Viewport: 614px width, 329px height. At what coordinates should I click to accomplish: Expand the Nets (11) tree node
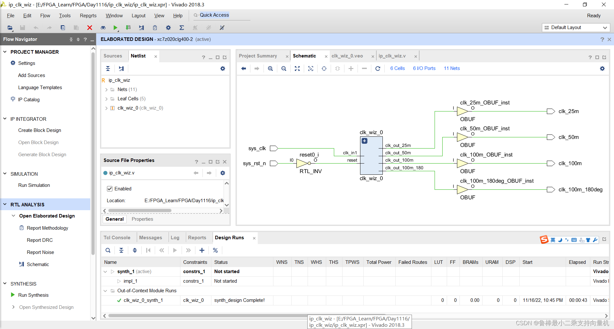click(x=106, y=90)
